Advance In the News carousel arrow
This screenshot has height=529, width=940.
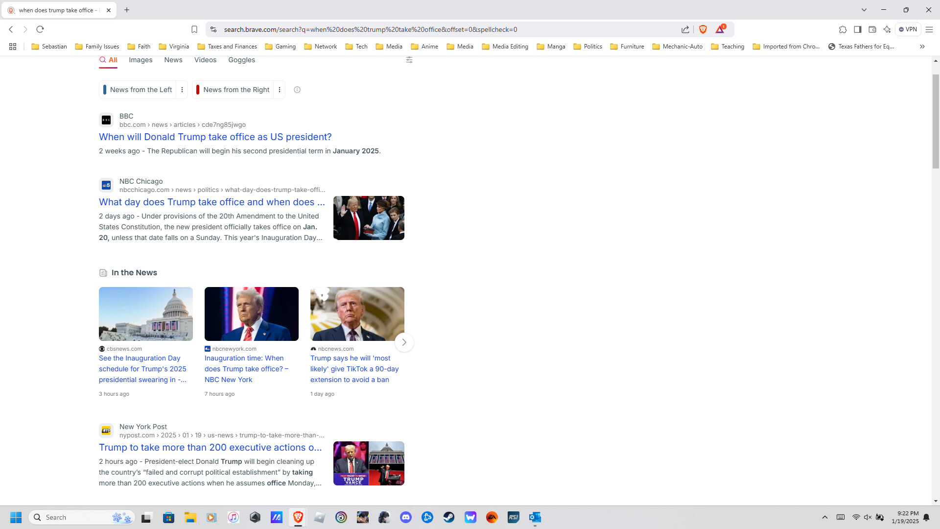404,342
